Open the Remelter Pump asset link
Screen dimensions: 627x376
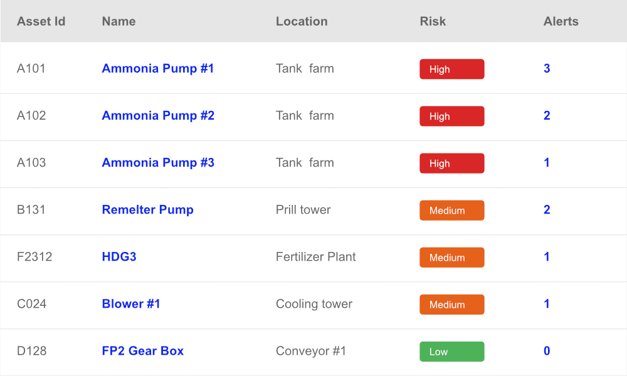(147, 210)
